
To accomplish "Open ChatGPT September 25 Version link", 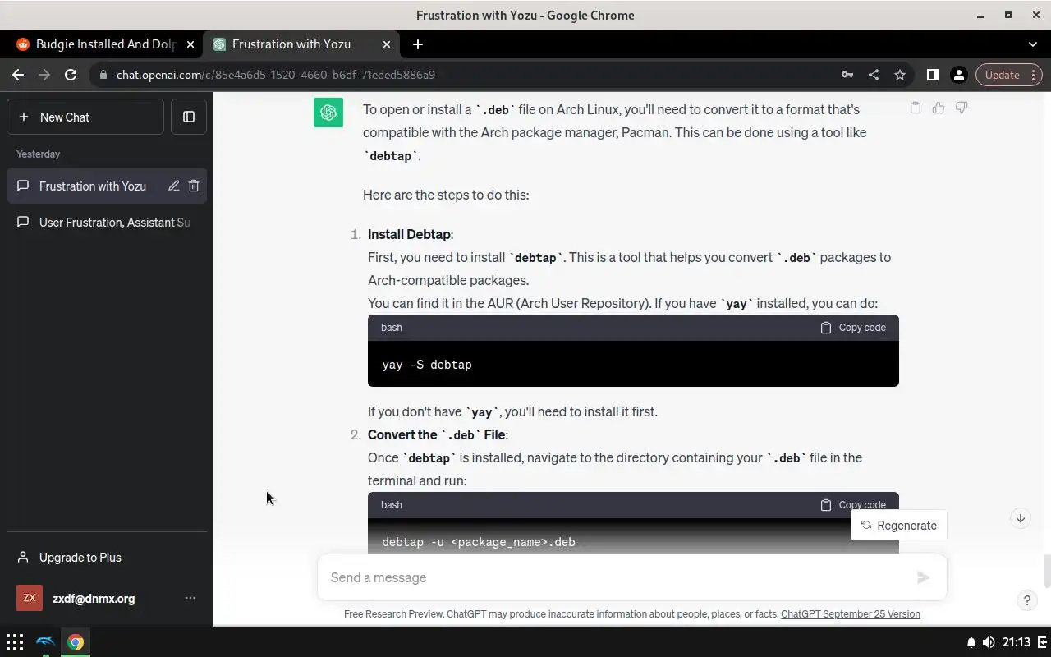I will pyautogui.click(x=850, y=614).
